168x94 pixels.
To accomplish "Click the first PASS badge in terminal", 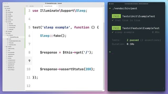I will click(x=116, y=16).
